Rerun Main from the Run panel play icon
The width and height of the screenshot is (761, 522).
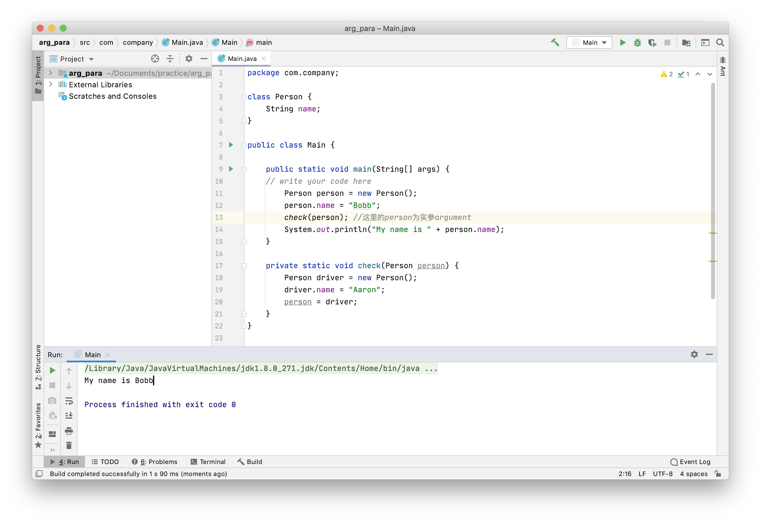52,370
